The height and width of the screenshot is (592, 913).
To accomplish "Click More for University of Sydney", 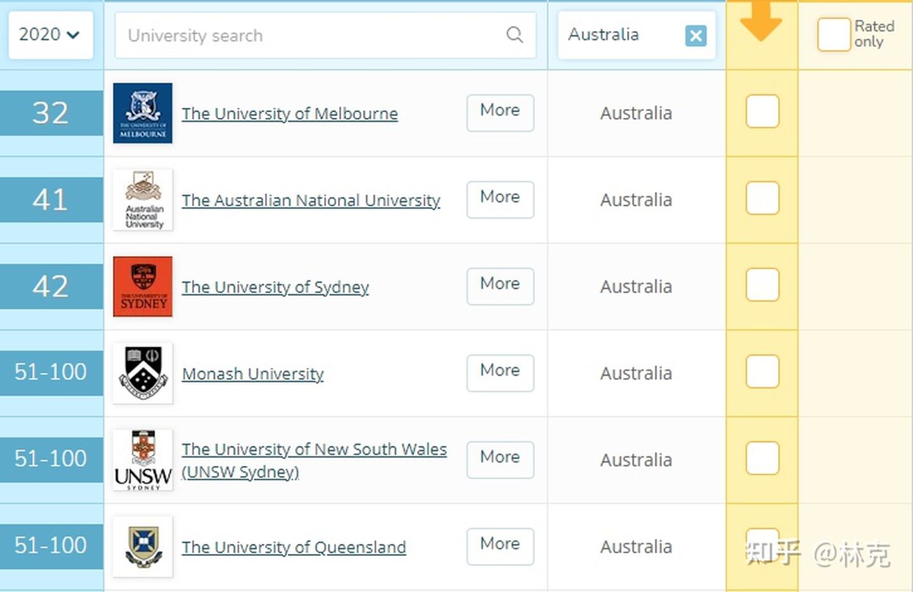I will point(500,286).
